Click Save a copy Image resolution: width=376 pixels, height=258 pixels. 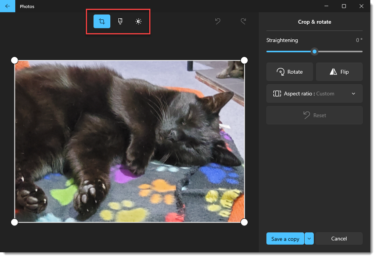(x=285, y=239)
